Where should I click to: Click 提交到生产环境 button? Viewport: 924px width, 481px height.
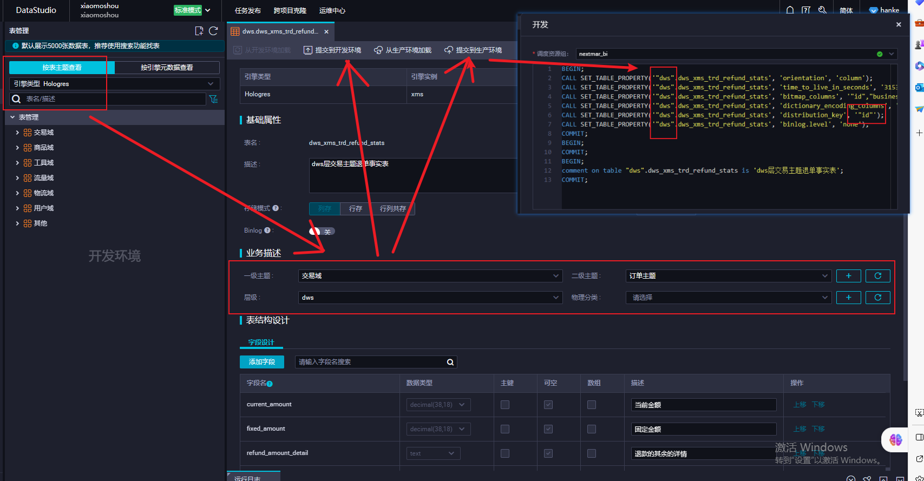point(473,50)
